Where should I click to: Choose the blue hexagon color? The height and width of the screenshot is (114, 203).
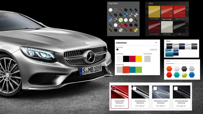[x=192, y=75]
